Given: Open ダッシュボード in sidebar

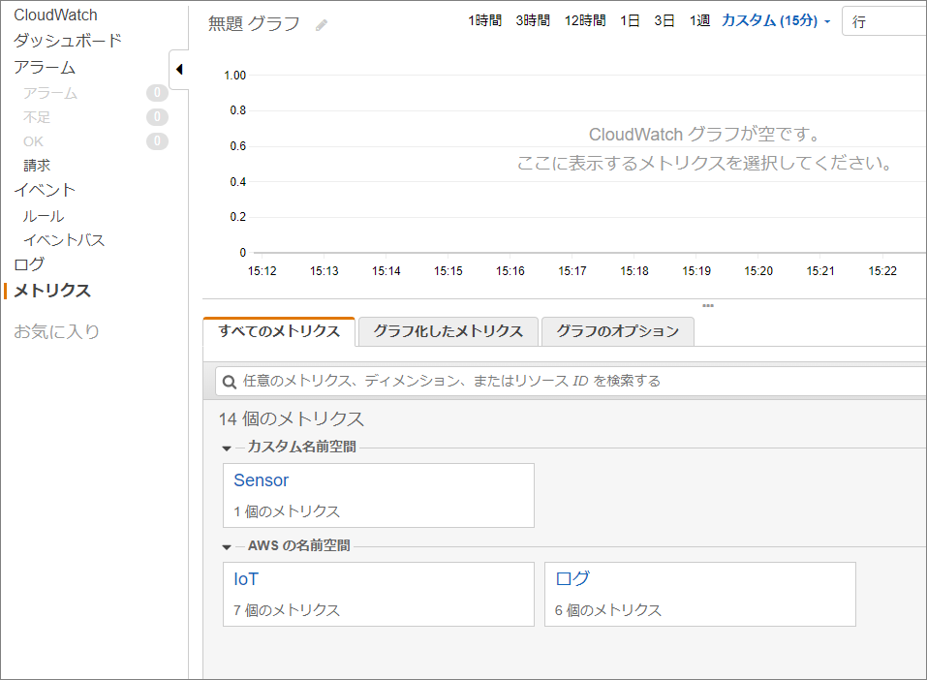Looking at the screenshot, I should point(68,41).
